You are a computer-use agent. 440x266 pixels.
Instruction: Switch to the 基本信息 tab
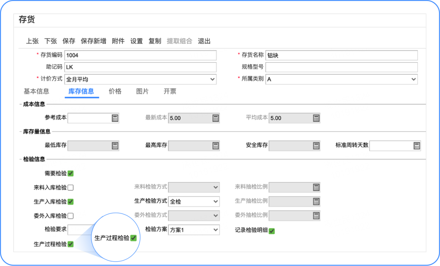pyautogui.click(x=36, y=92)
